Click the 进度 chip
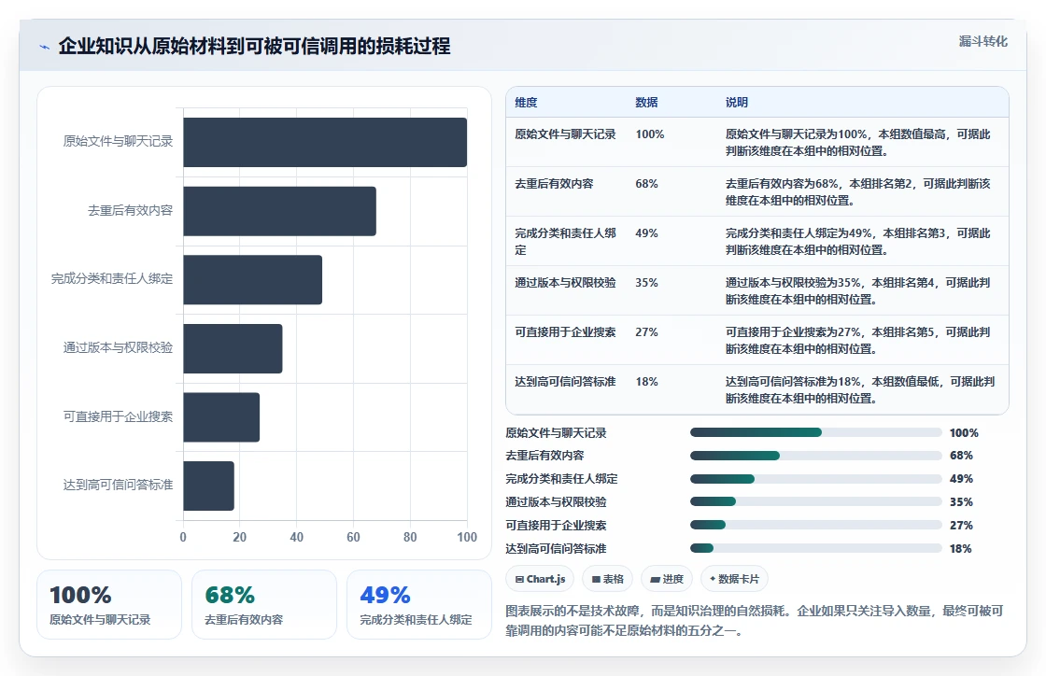1046x676 pixels. 667,579
